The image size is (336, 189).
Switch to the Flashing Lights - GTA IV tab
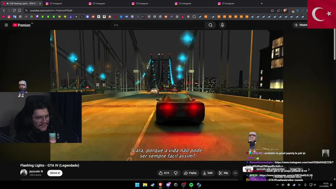coord(22,3)
